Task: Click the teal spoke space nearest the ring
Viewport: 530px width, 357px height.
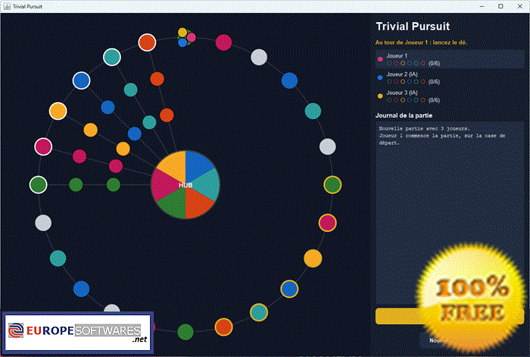Action: point(131,90)
